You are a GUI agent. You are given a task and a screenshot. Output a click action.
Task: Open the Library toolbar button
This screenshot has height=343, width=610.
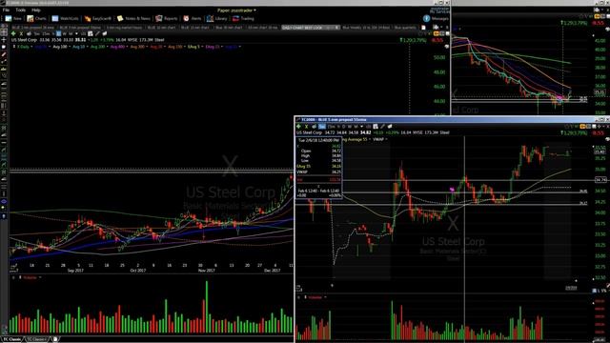tap(217, 18)
